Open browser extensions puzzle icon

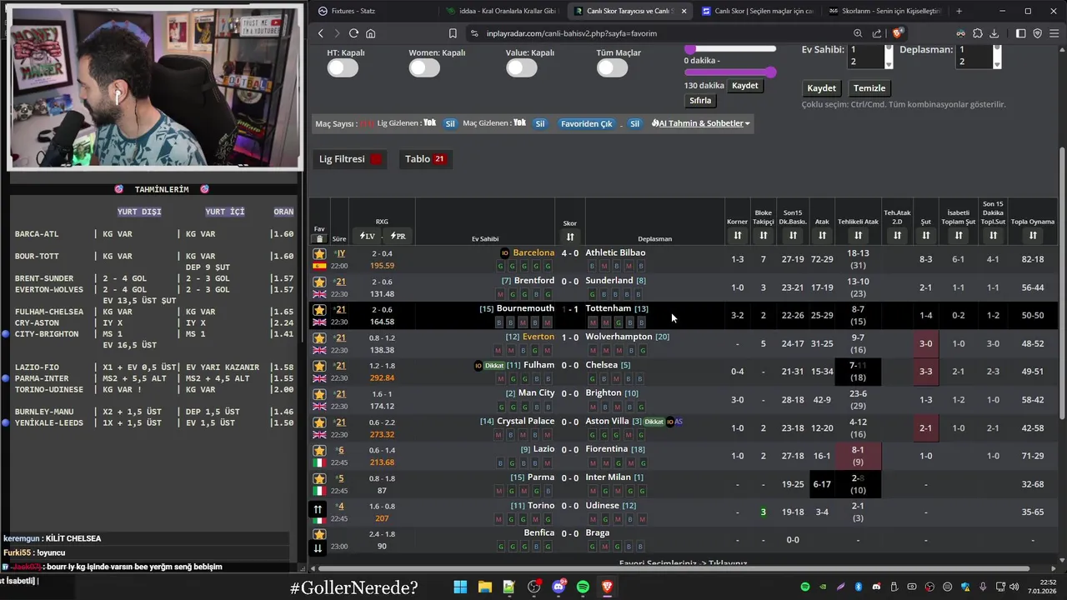point(977,33)
